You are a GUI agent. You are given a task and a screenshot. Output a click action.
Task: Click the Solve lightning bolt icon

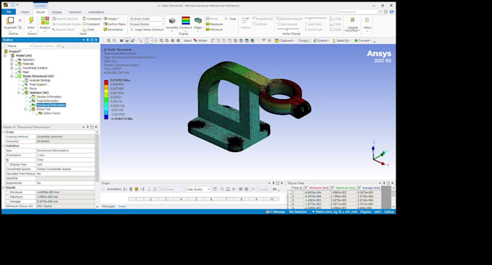(x=31, y=21)
